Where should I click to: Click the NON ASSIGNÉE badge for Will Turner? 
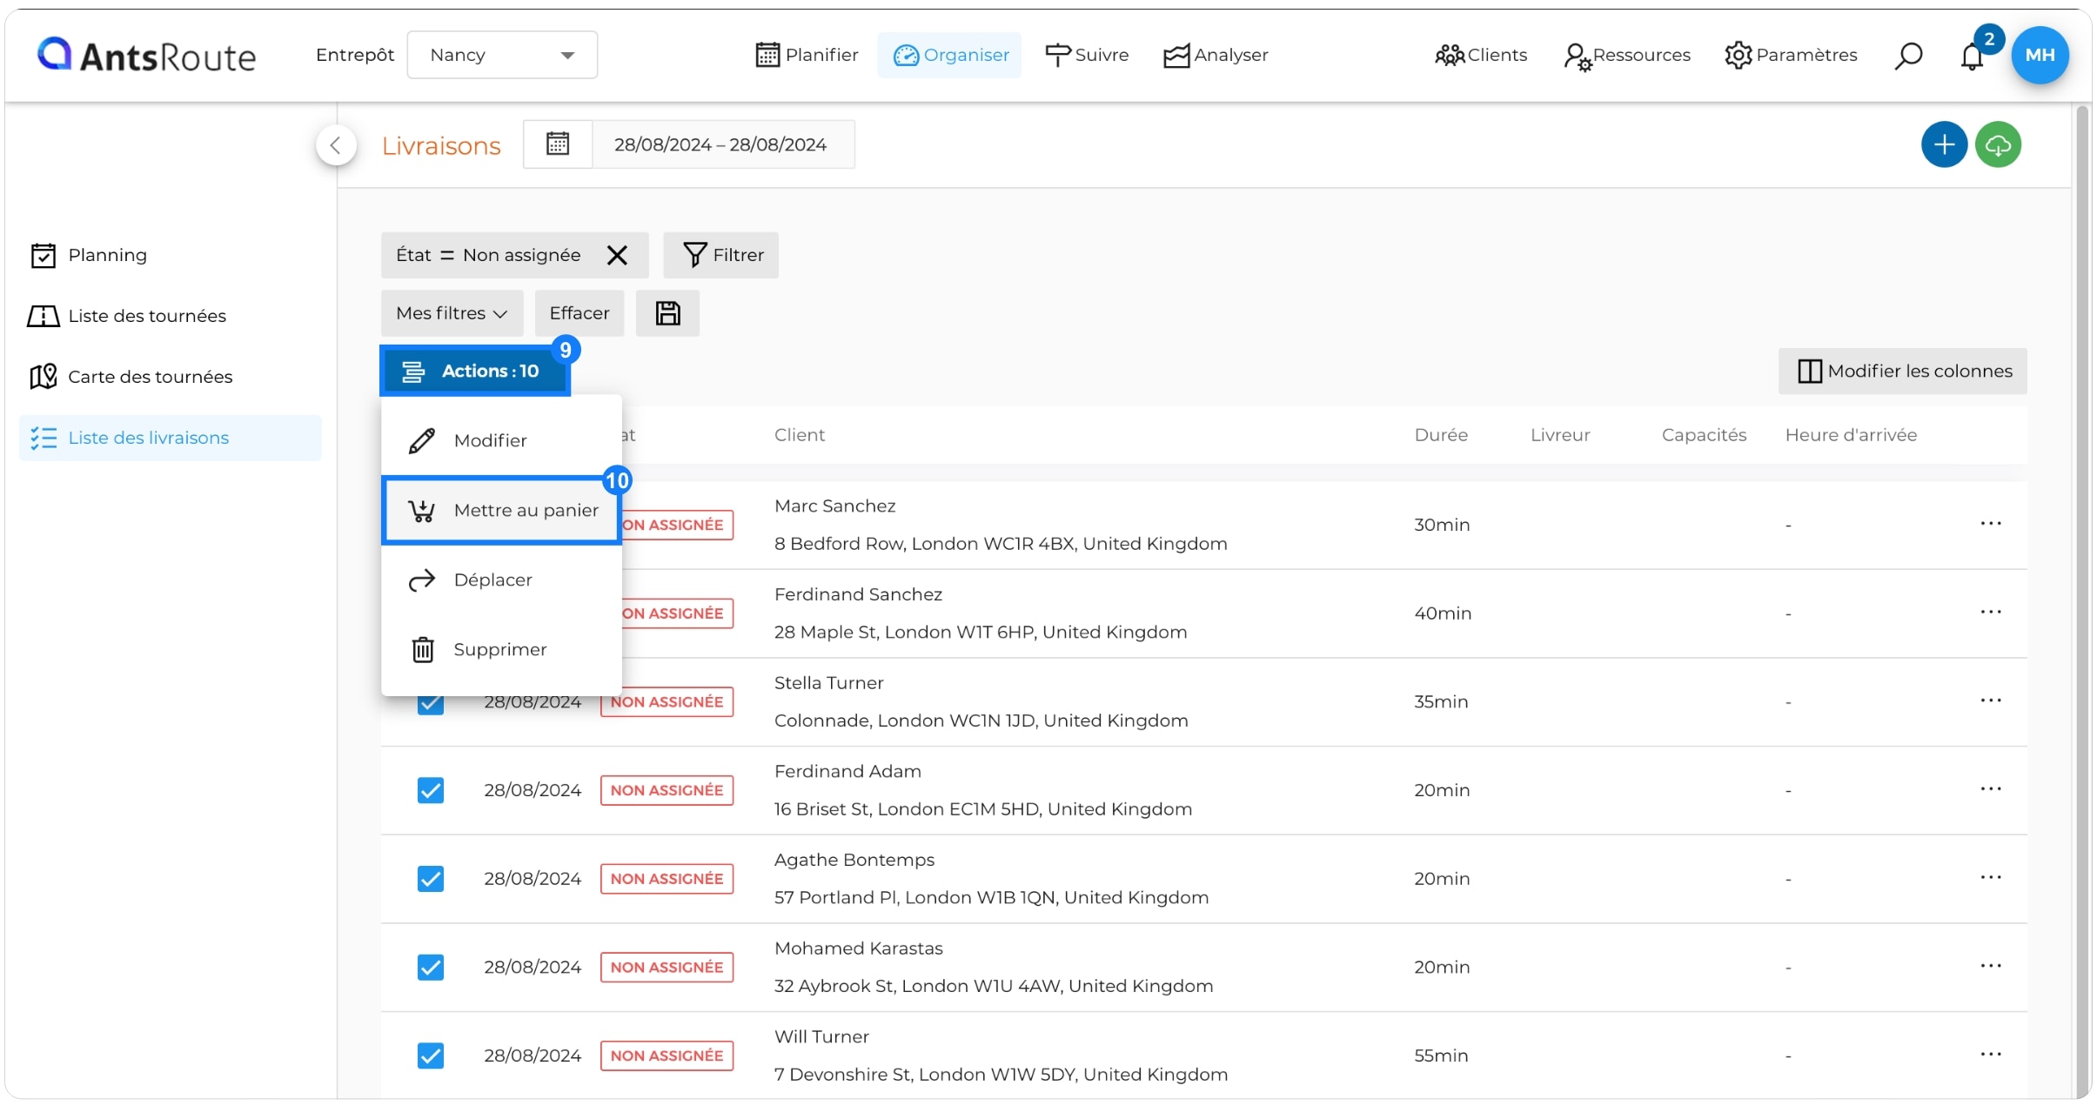[667, 1056]
